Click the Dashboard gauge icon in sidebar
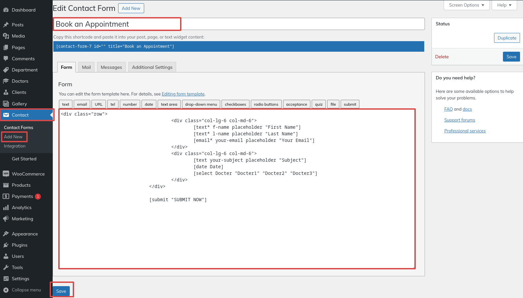This screenshot has height=298, width=523. tap(6, 10)
